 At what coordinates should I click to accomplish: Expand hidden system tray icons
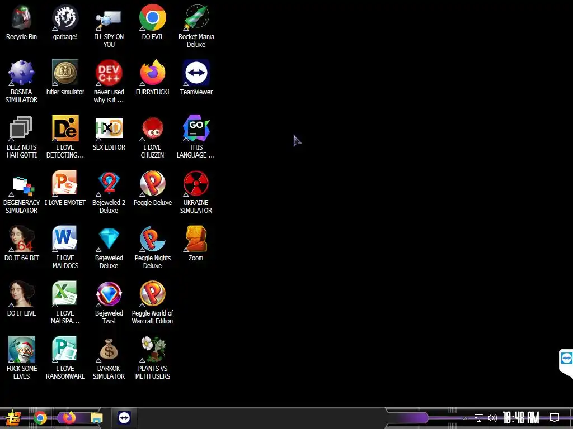point(465,418)
